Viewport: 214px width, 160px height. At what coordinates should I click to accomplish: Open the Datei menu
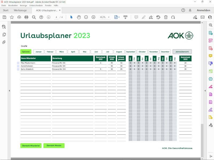pos(4,5)
